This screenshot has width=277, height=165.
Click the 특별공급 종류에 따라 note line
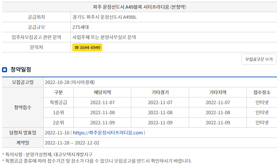click(97, 161)
